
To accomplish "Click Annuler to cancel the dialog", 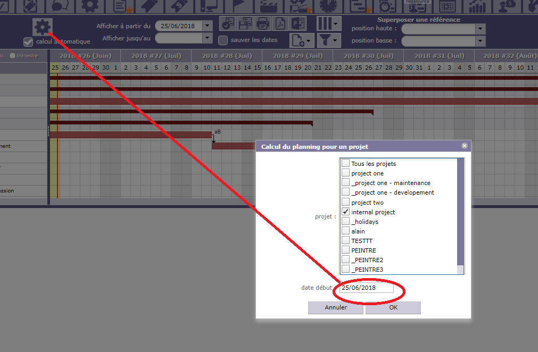I will pyautogui.click(x=336, y=307).
